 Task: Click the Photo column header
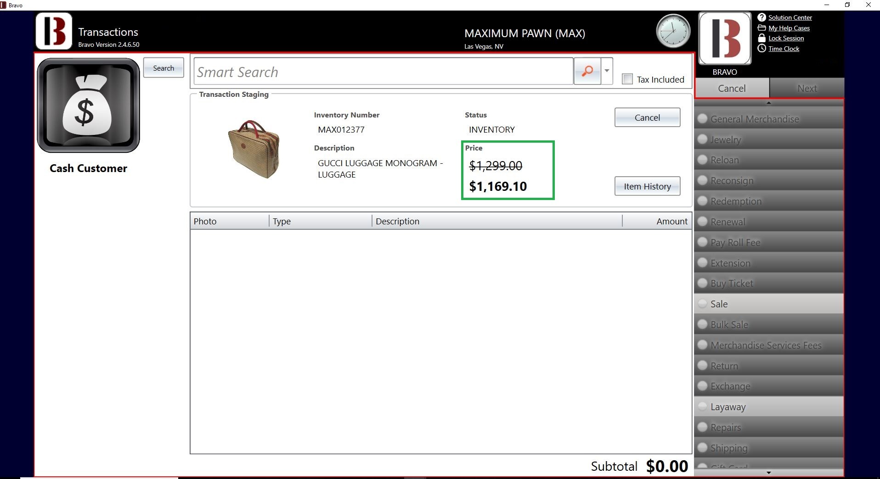(x=230, y=221)
